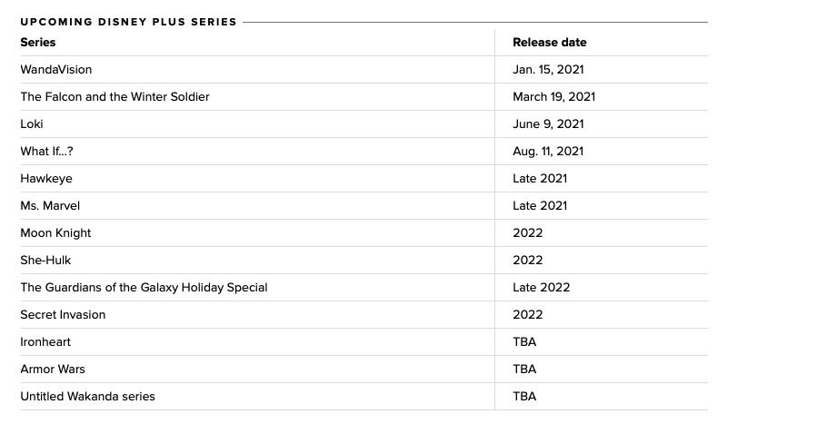Click the Series column header
827x424 pixels.
click(38, 43)
